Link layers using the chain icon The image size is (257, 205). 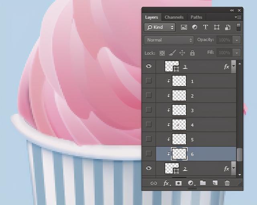[x=153, y=183]
